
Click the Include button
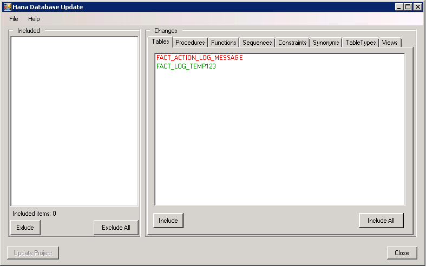click(168, 221)
